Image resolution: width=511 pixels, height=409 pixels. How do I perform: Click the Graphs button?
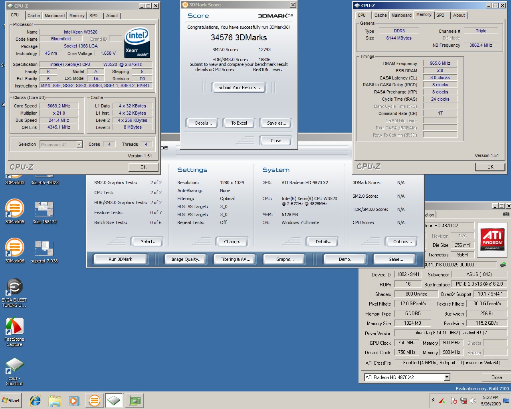[x=285, y=259]
